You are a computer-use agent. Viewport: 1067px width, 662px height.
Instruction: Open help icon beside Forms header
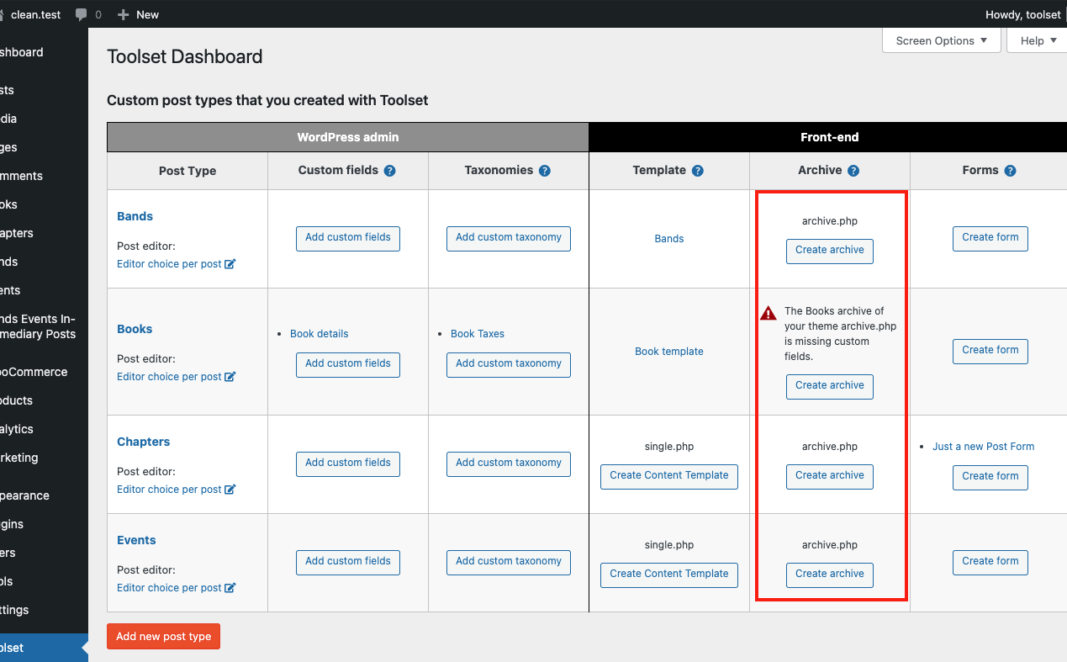pos(1011,171)
